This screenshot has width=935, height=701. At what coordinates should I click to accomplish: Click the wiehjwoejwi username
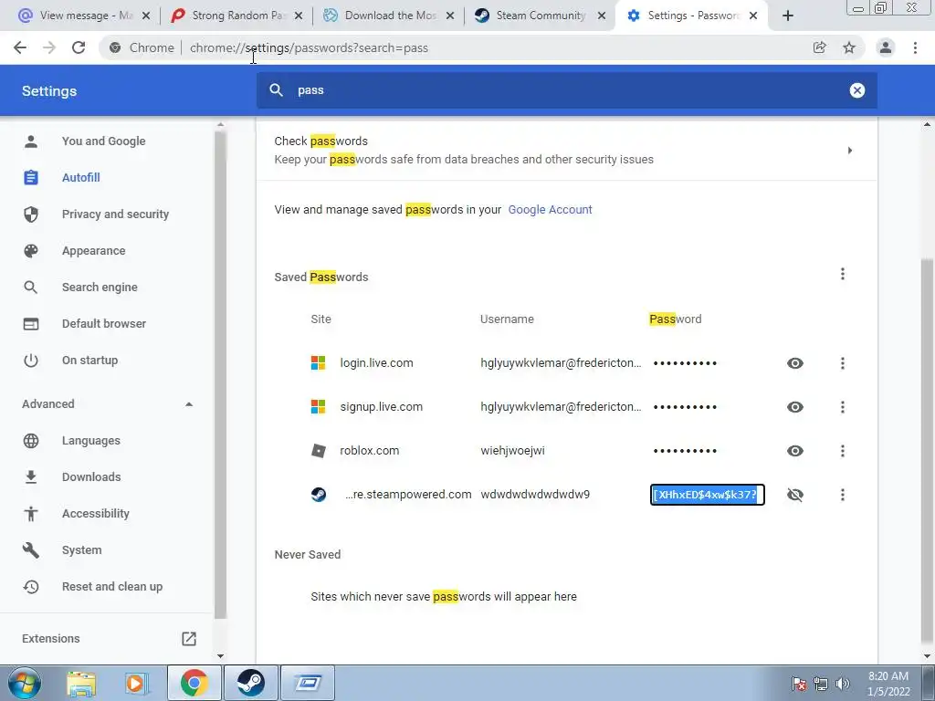pyautogui.click(x=512, y=451)
